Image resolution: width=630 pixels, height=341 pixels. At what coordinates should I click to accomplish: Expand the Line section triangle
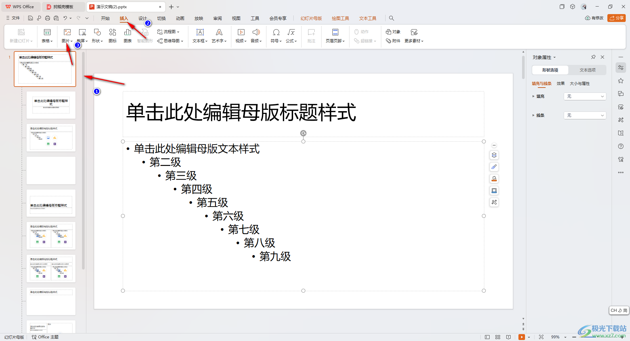pos(534,115)
